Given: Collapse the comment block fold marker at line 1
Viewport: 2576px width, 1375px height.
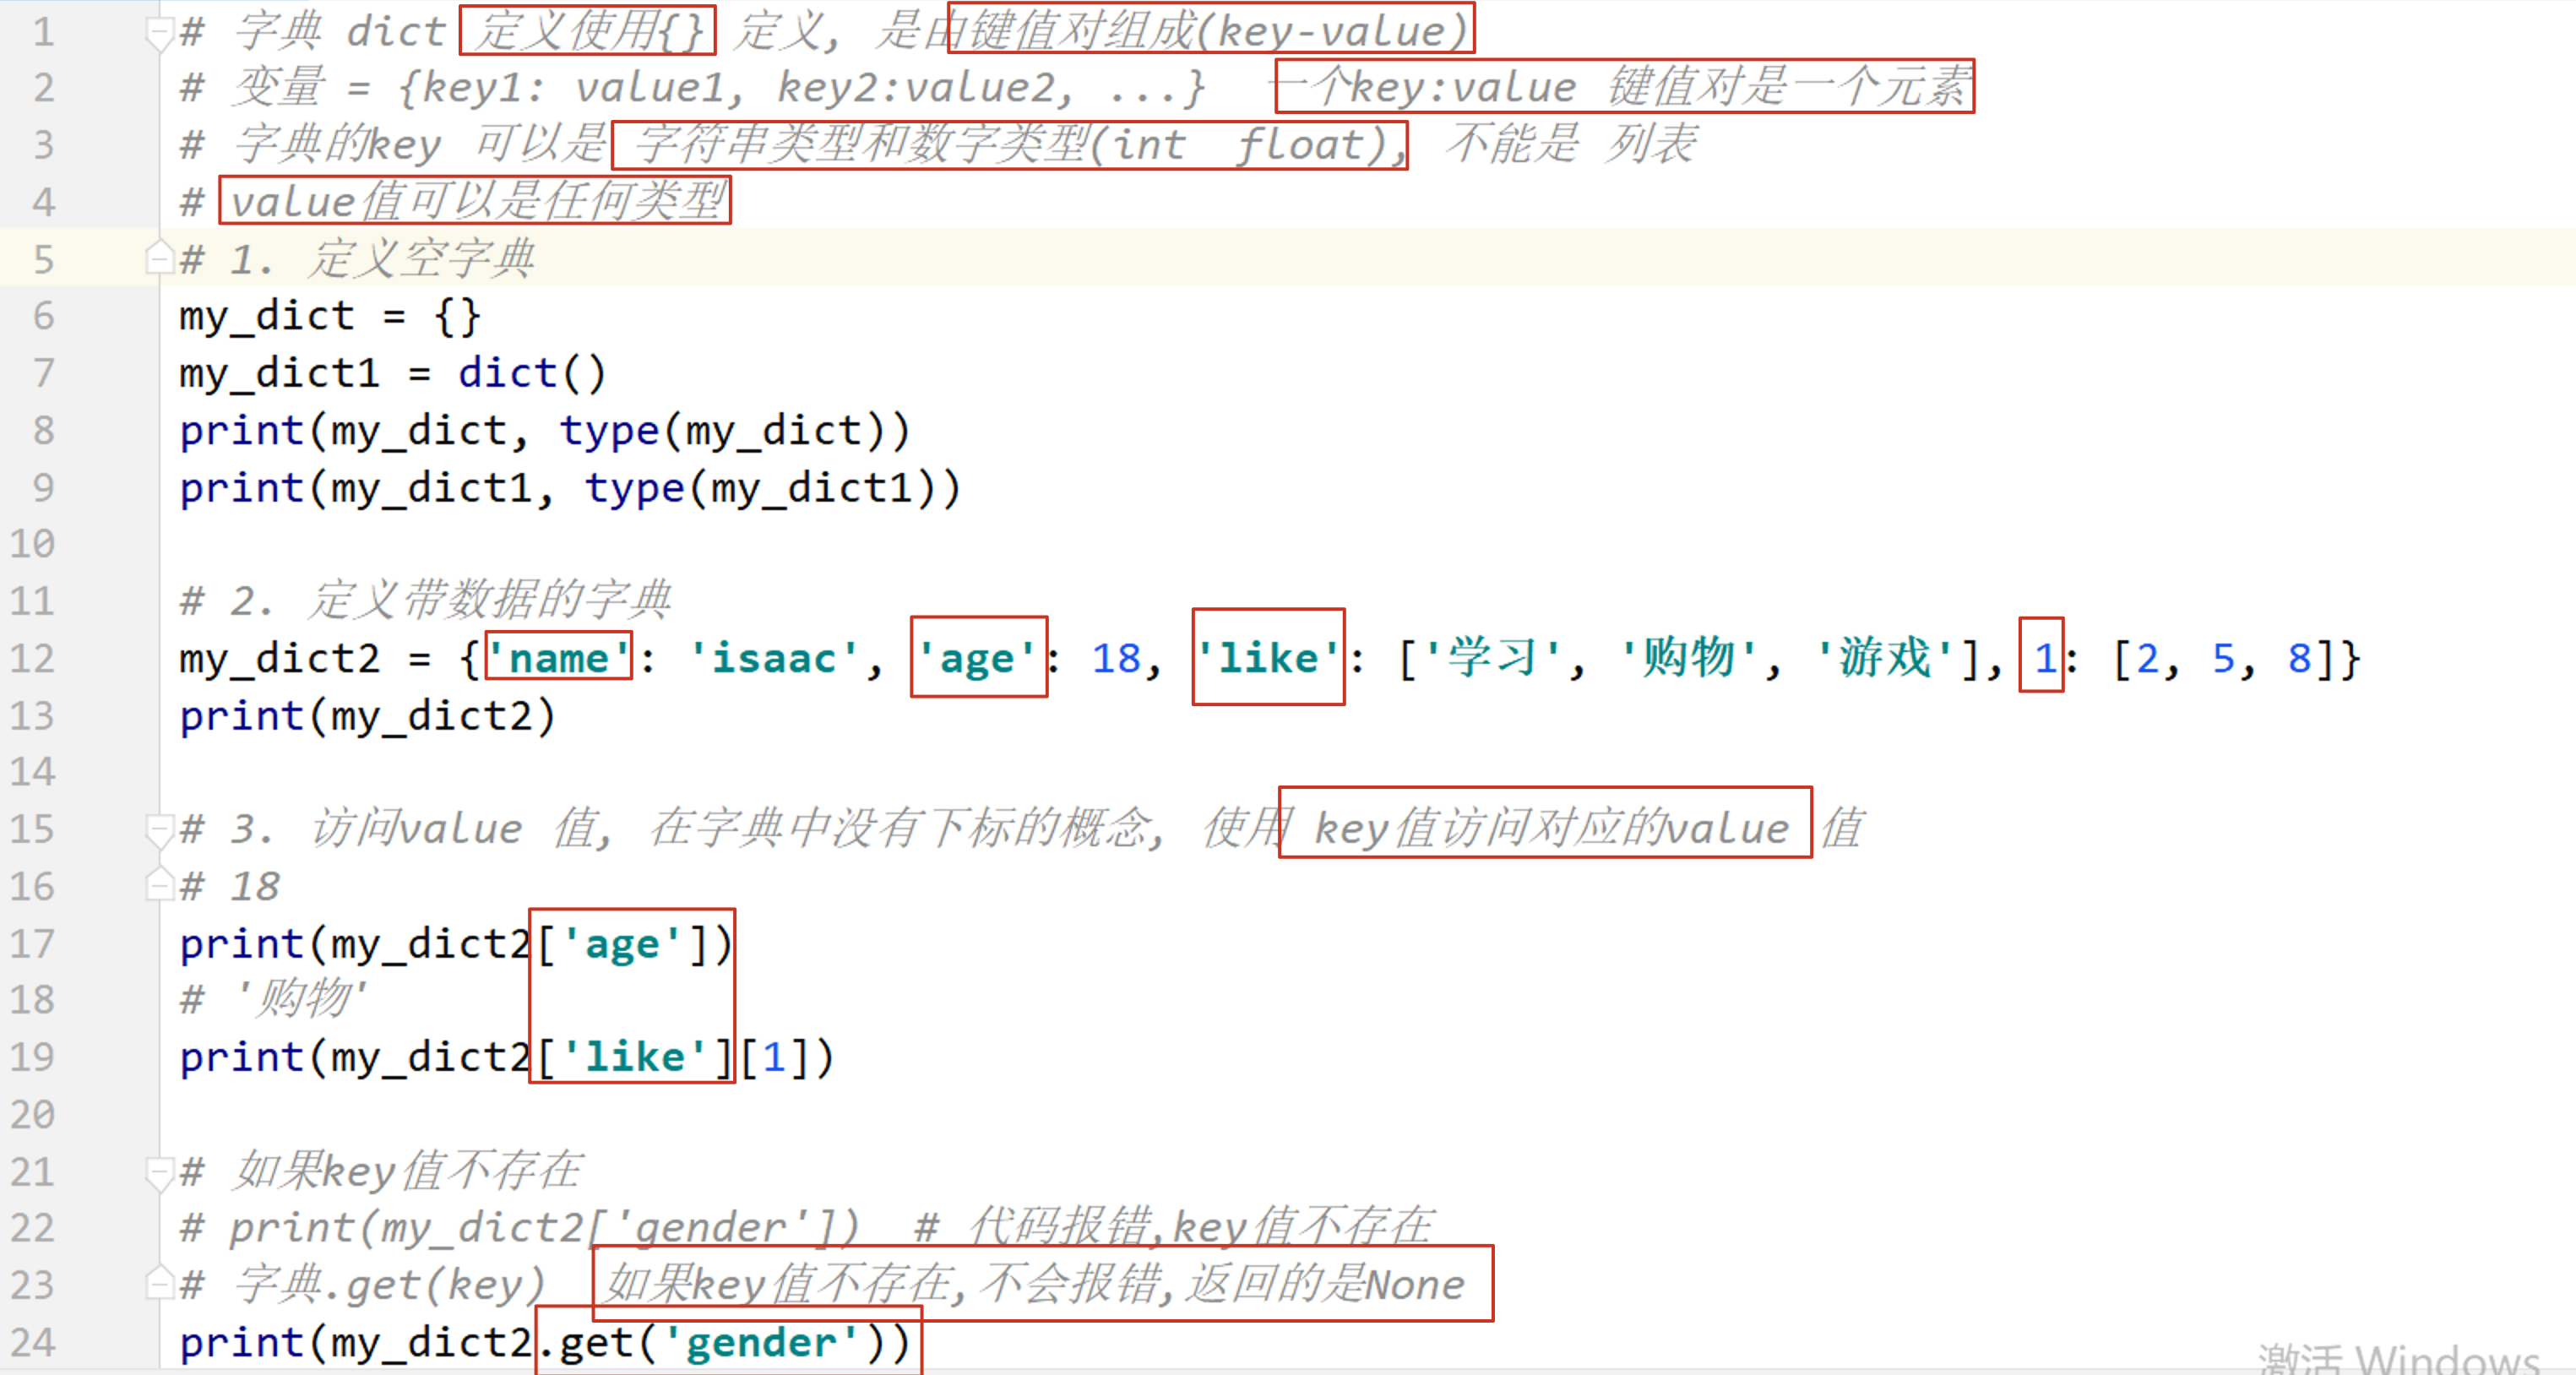Looking at the screenshot, I should [x=160, y=31].
